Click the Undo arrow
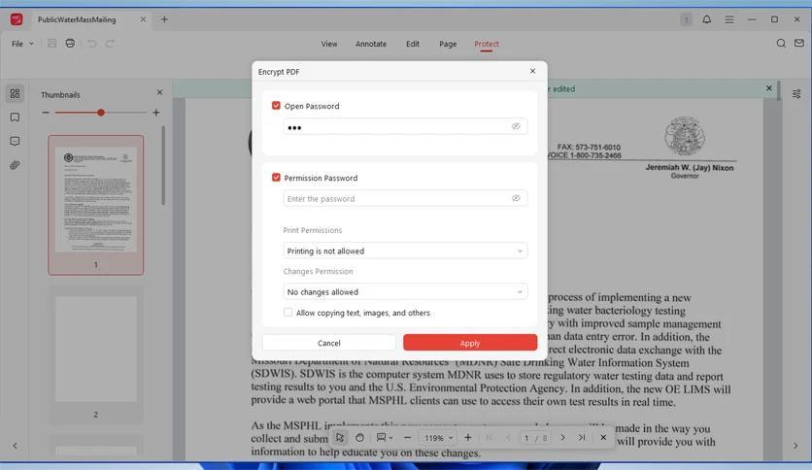The height and width of the screenshot is (470, 812). 91,44
